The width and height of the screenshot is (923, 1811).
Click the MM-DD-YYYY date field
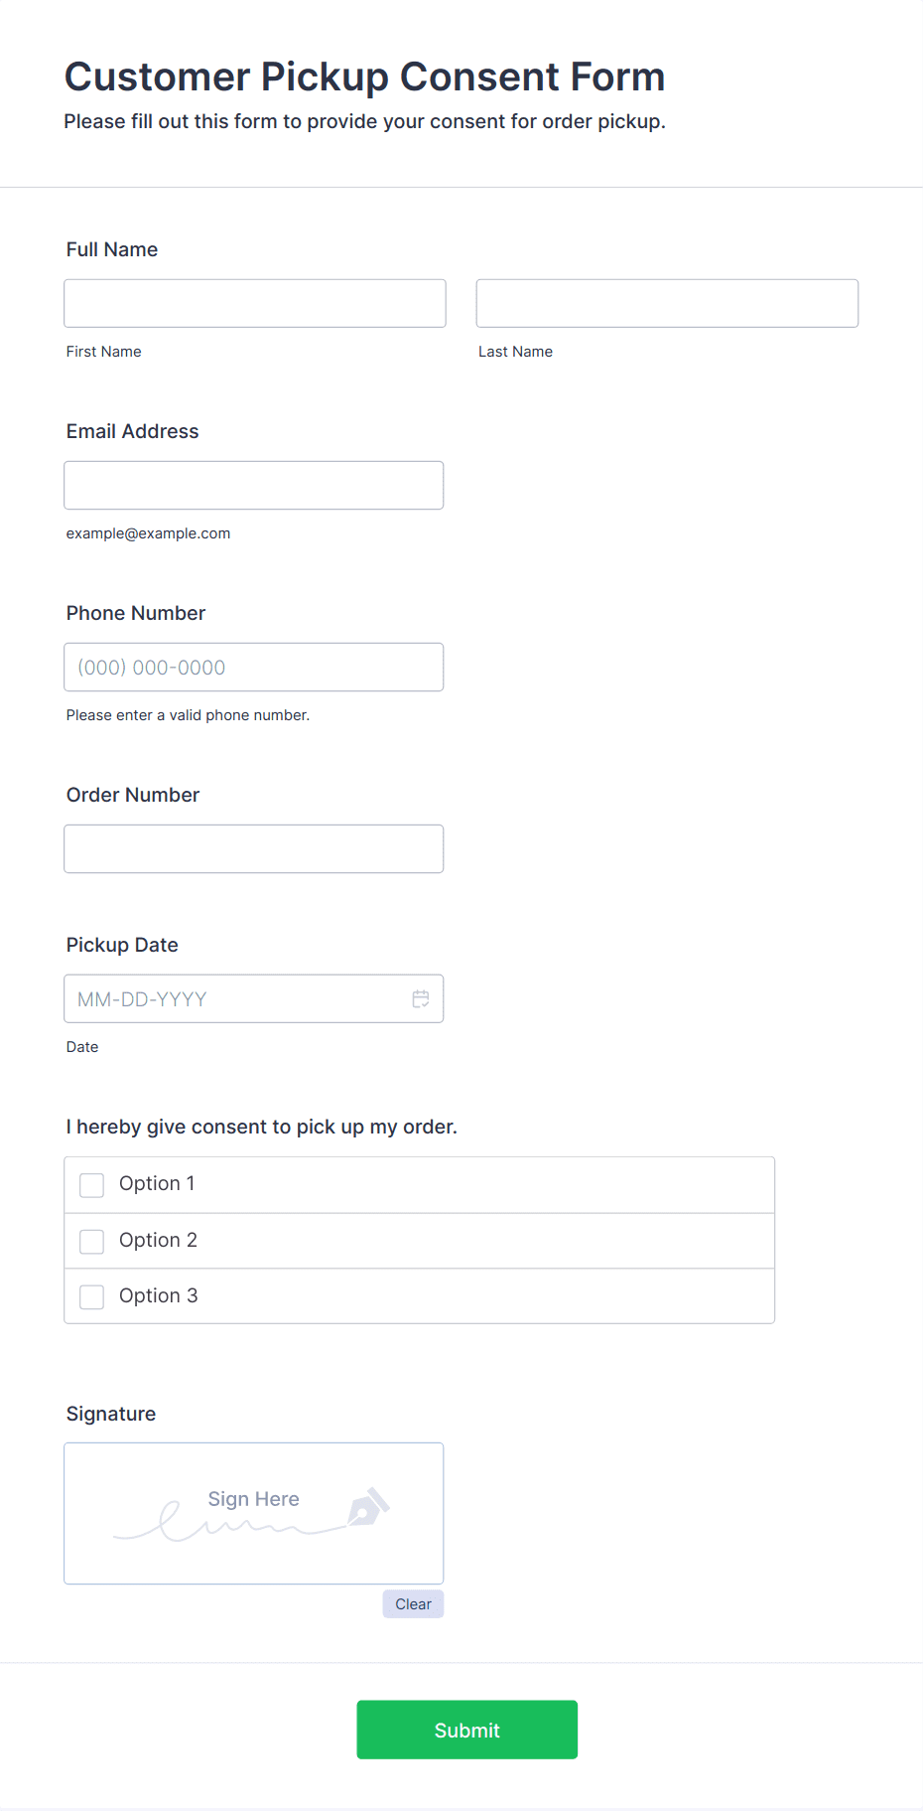pyautogui.click(x=238, y=999)
